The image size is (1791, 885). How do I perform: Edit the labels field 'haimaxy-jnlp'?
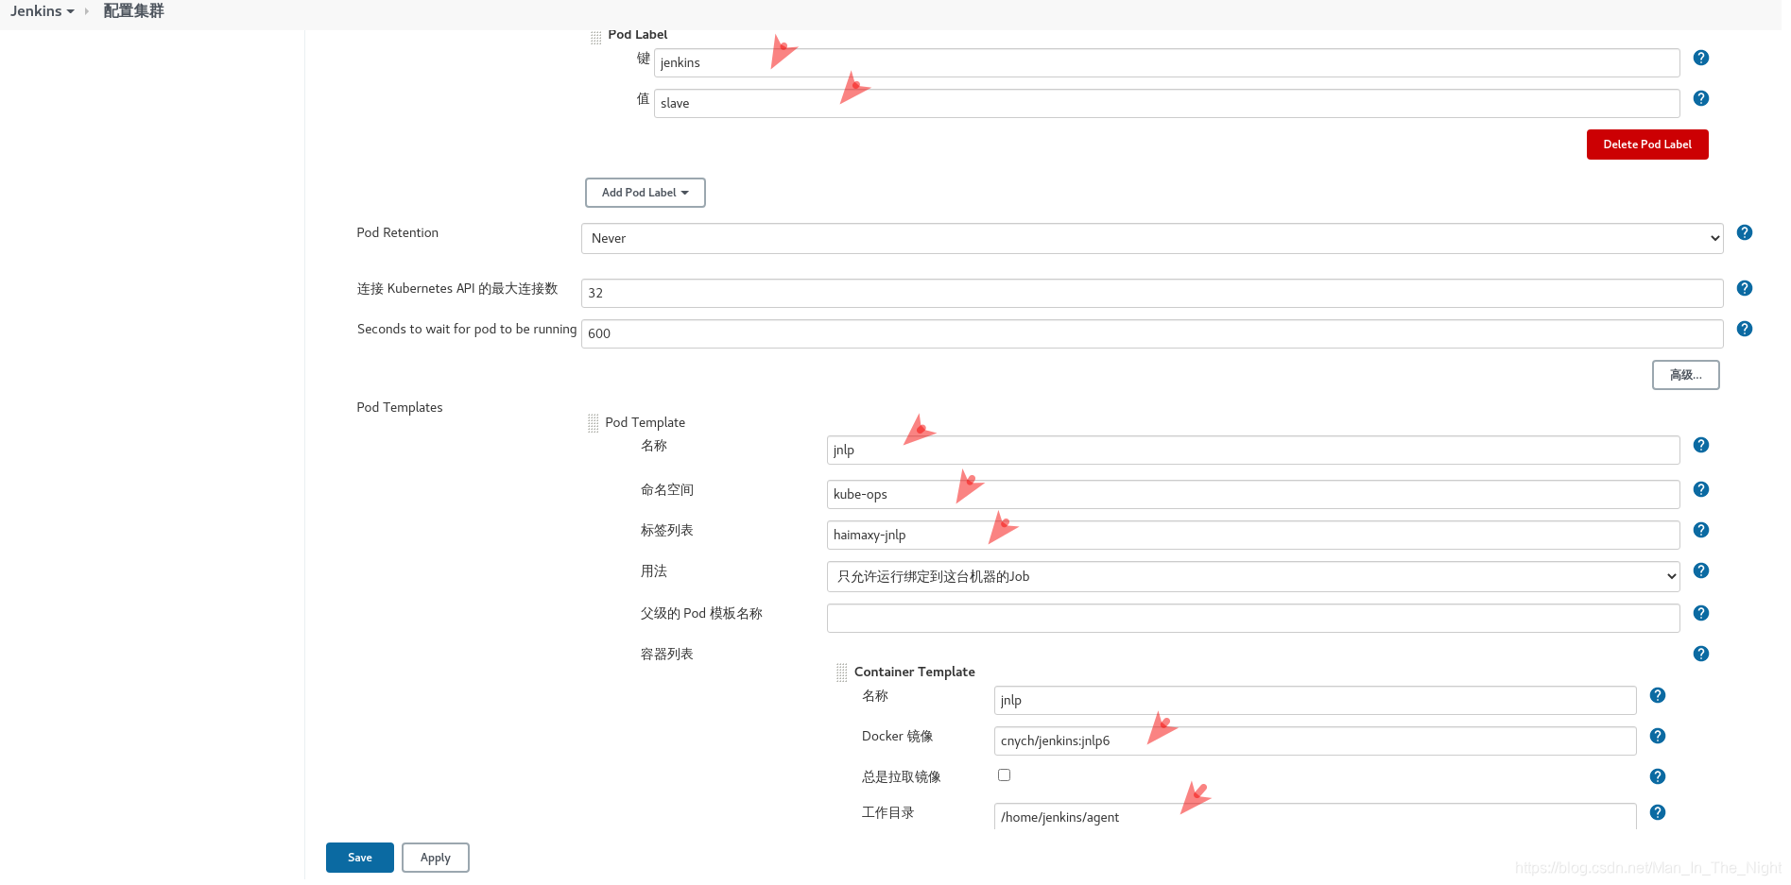click(1253, 536)
